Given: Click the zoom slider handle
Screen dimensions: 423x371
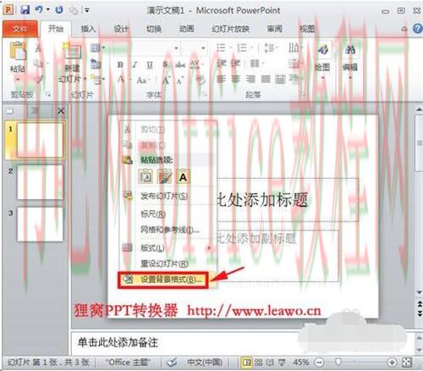Looking at the screenshot, I should (x=338, y=362).
